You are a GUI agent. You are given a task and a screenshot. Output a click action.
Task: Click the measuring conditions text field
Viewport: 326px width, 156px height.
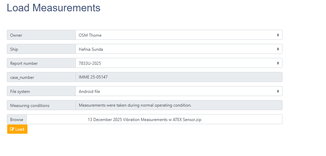click(x=178, y=105)
